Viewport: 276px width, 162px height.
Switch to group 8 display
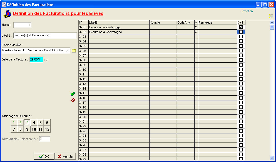tap(20, 129)
